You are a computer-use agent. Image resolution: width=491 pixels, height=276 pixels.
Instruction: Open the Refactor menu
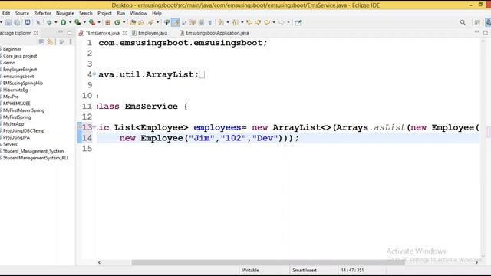[42, 14]
